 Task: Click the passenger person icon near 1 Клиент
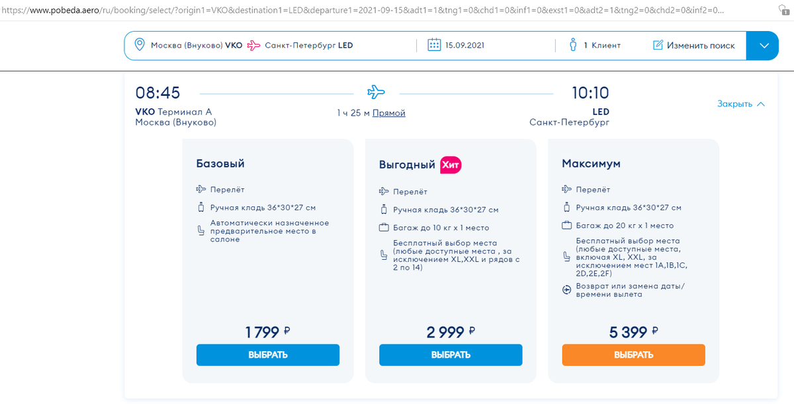click(573, 45)
